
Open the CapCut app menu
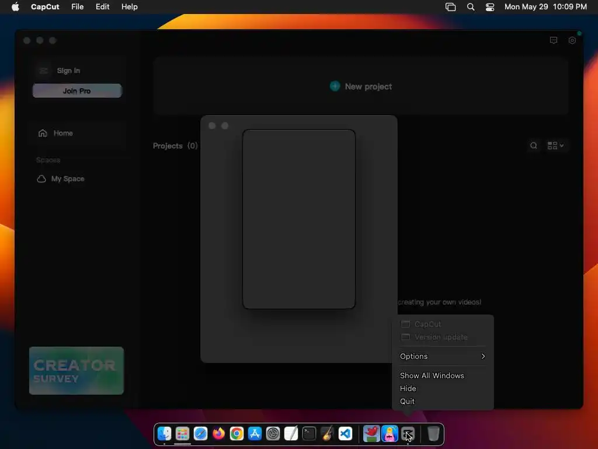pyautogui.click(x=45, y=7)
